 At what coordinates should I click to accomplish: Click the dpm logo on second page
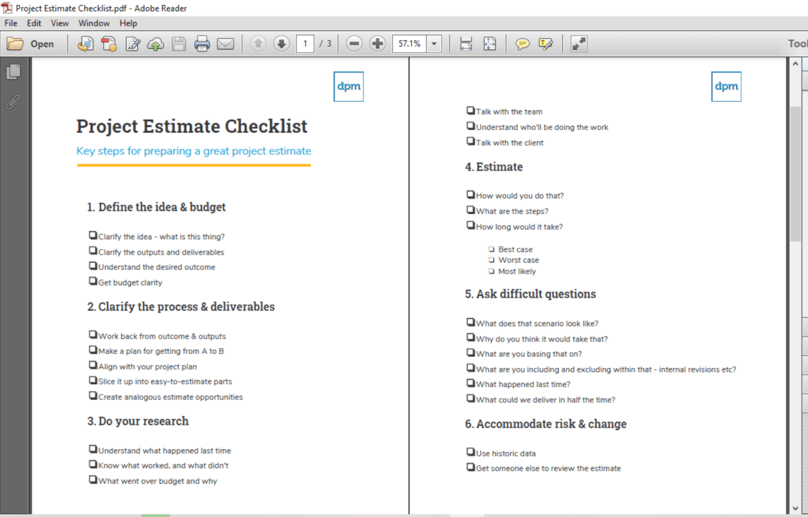[726, 86]
